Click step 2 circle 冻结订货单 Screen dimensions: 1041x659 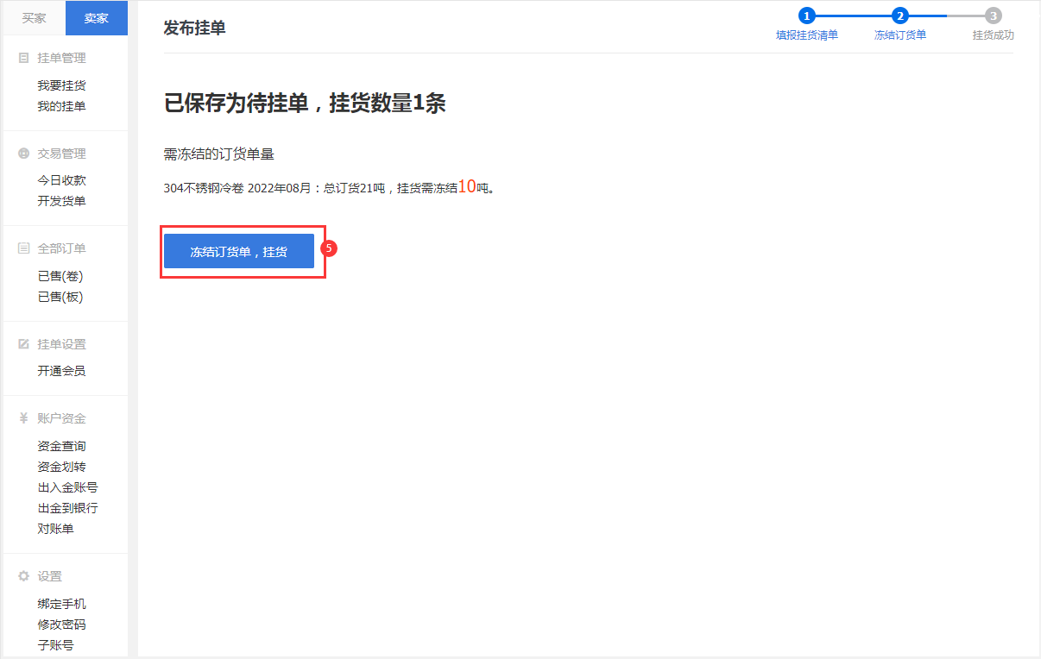900,16
